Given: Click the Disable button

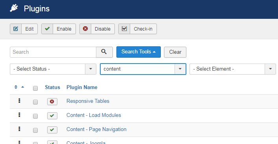Looking at the screenshot, I should (97, 29).
